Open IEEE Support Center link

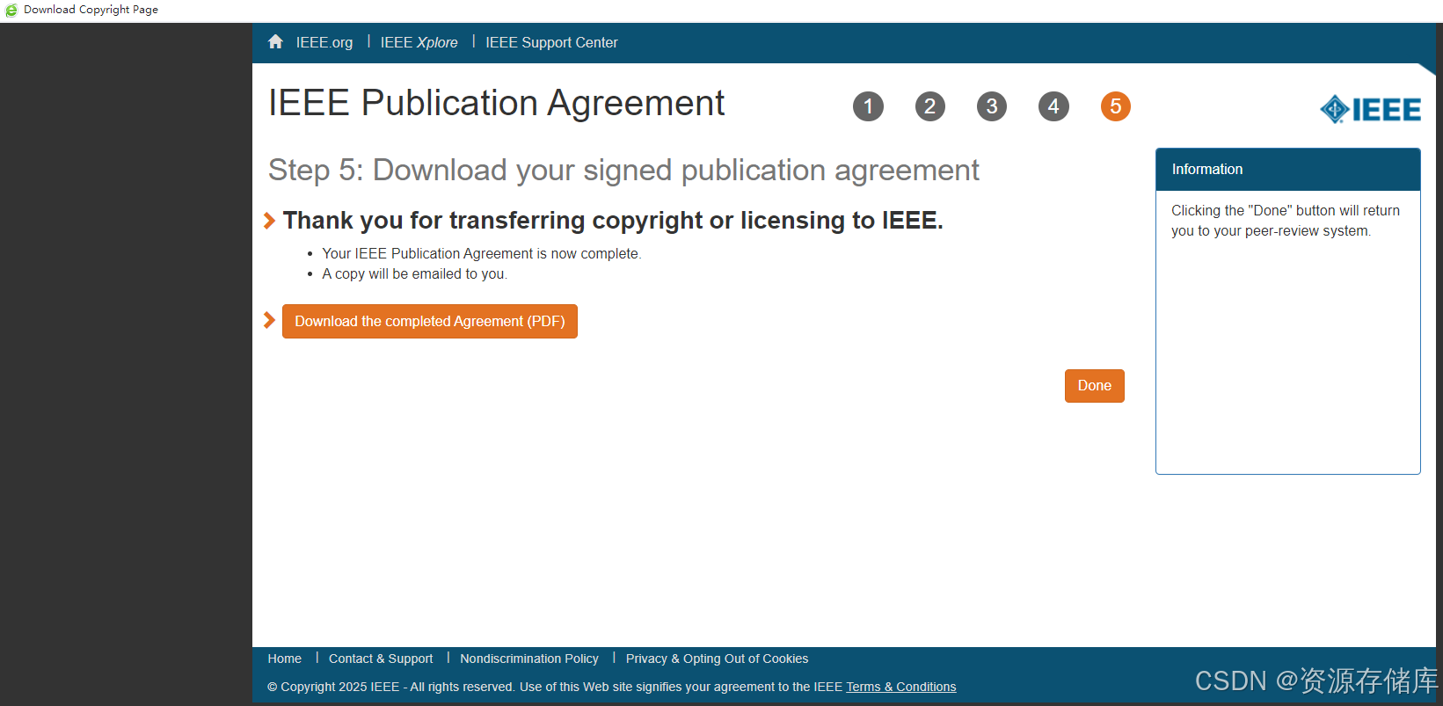[551, 42]
